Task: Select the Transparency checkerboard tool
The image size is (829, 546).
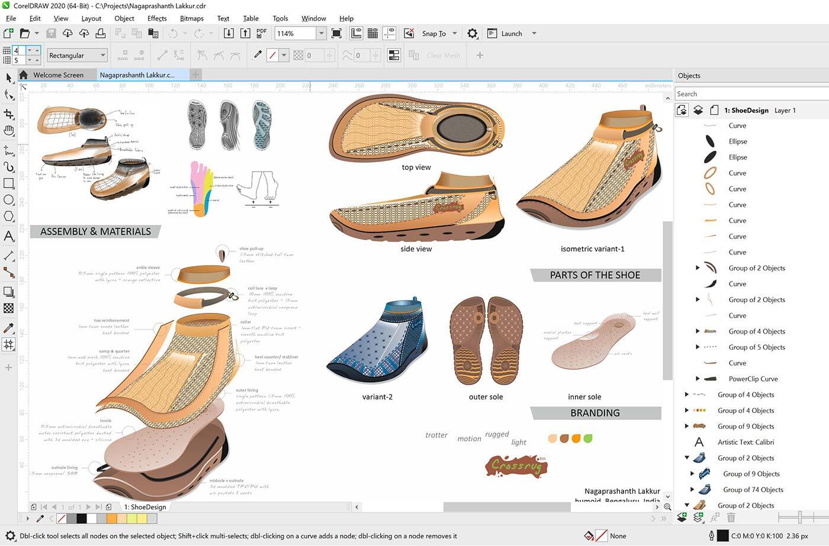Action: tap(9, 308)
